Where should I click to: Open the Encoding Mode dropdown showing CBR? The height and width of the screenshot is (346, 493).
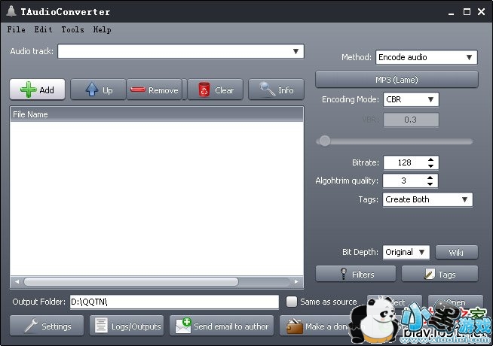pos(411,99)
